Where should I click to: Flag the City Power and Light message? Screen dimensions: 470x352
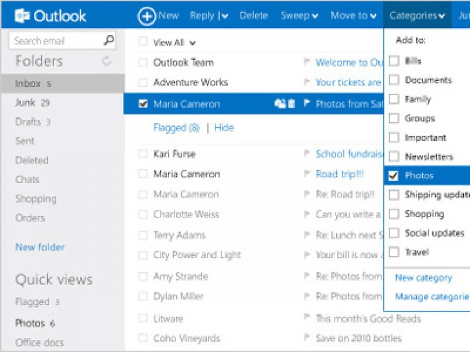click(306, 255)
